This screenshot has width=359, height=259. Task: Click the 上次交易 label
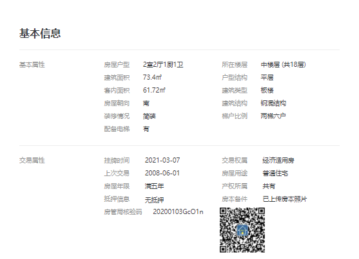pos(117,173)
